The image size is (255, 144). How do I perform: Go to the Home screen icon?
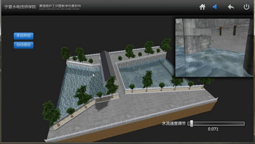tap(202, 7)
